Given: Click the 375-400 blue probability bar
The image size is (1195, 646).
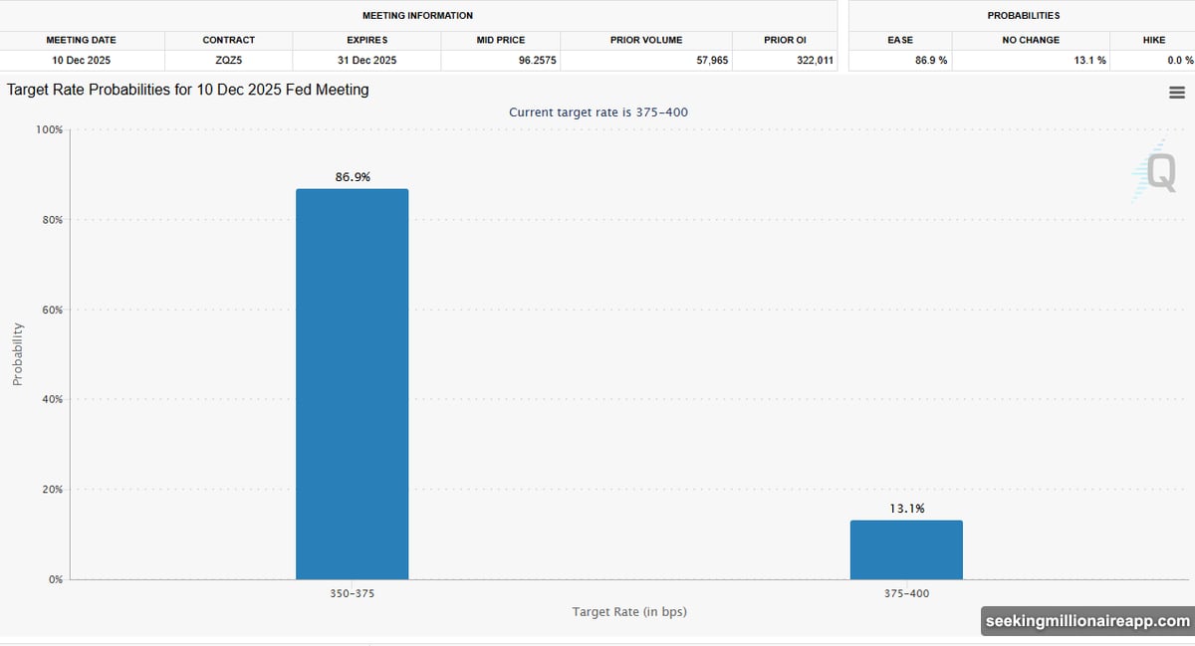Looking at the screenshot, I should pos(906,549).
